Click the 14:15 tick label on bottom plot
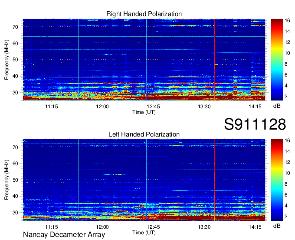This screenshot has height=240, width=295. 255,227
